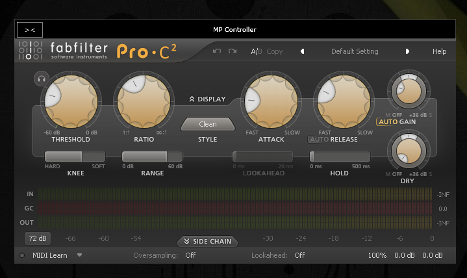Expand the SIDE CHAIN section

point(208,242)
